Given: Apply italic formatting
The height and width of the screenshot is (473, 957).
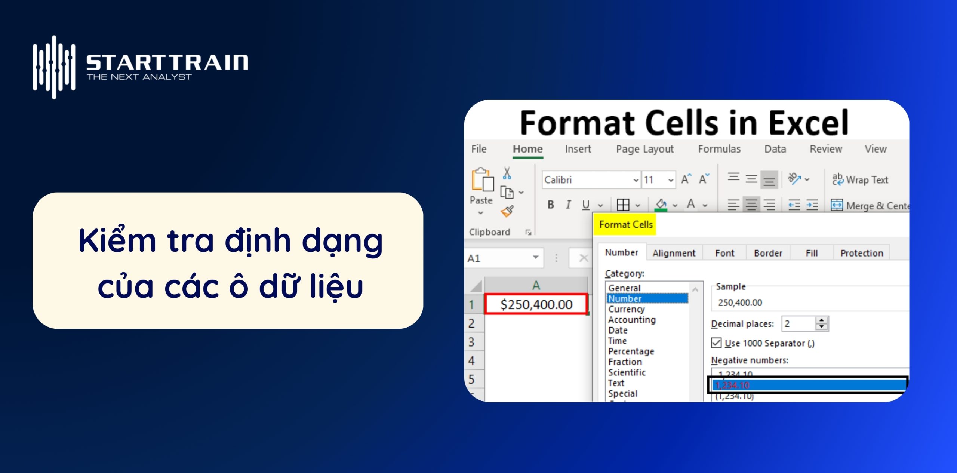Looking at the screenshot, I should tap(568, 205).
